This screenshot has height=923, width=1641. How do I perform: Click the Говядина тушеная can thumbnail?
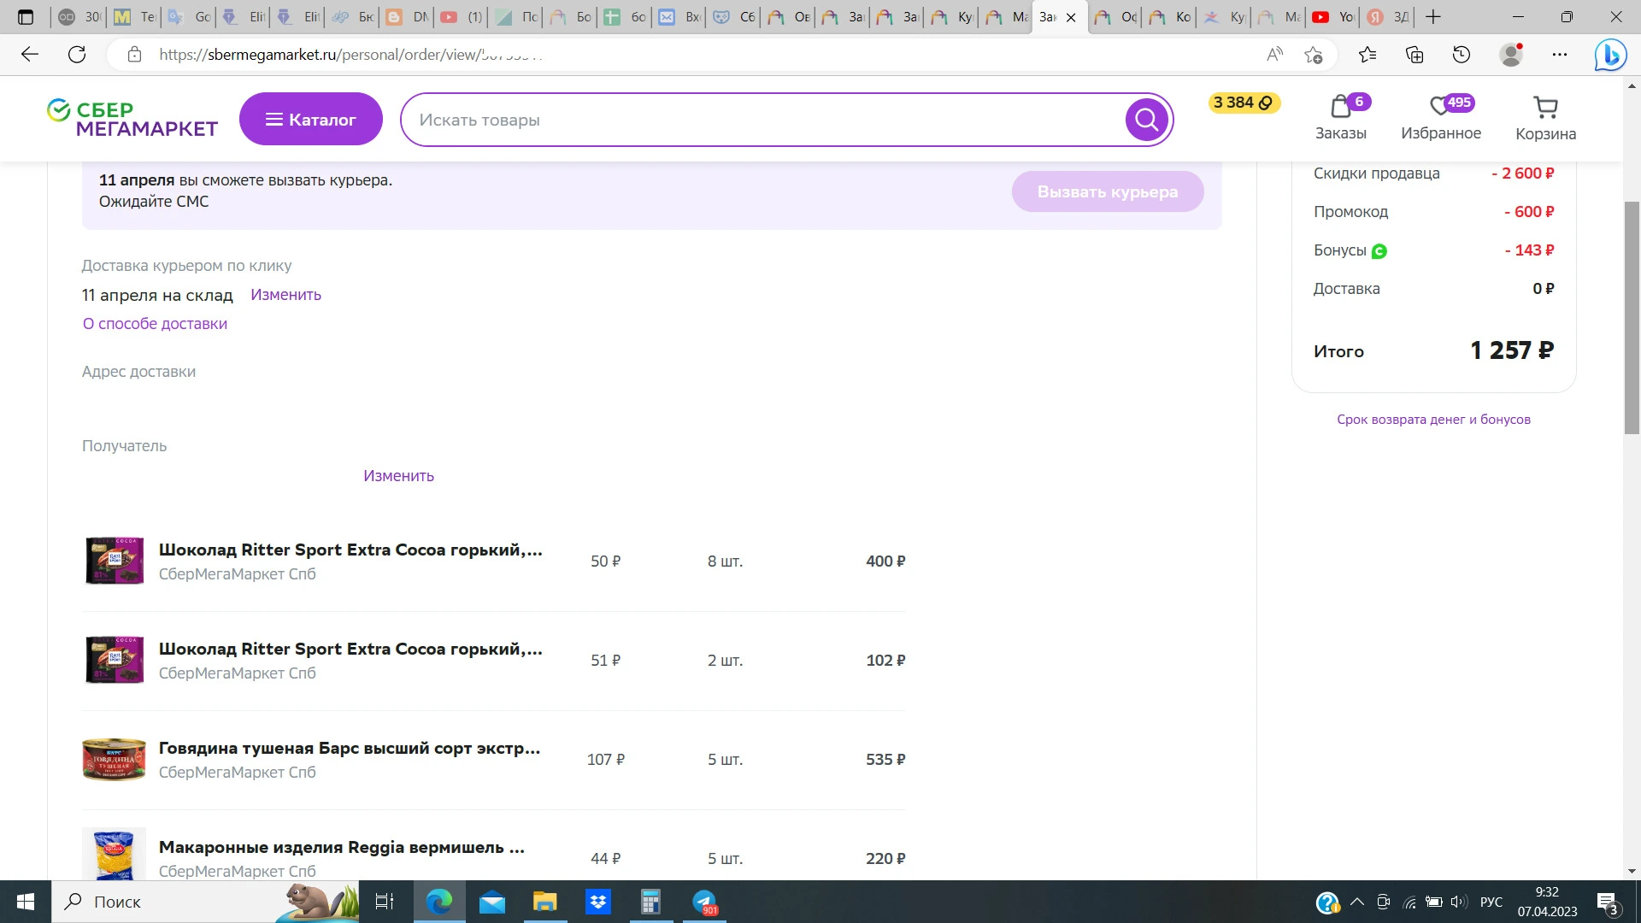114,759
